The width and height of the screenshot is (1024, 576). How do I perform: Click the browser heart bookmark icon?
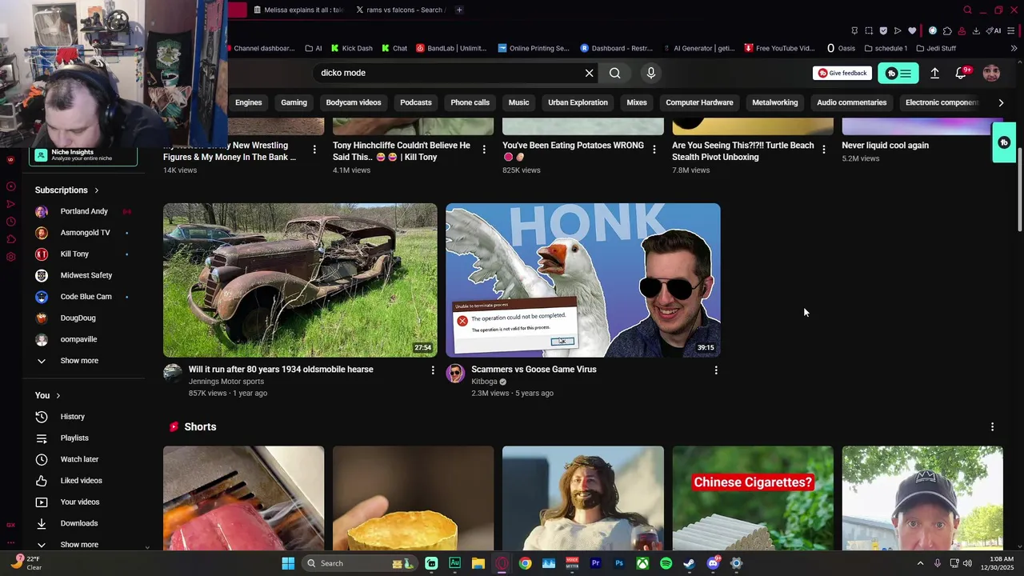tap(911, 31)
